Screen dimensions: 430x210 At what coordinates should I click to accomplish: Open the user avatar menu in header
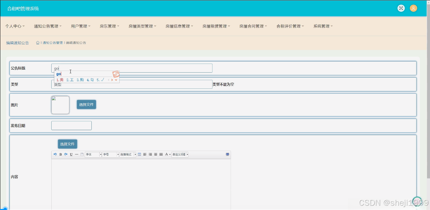point(413,8)
